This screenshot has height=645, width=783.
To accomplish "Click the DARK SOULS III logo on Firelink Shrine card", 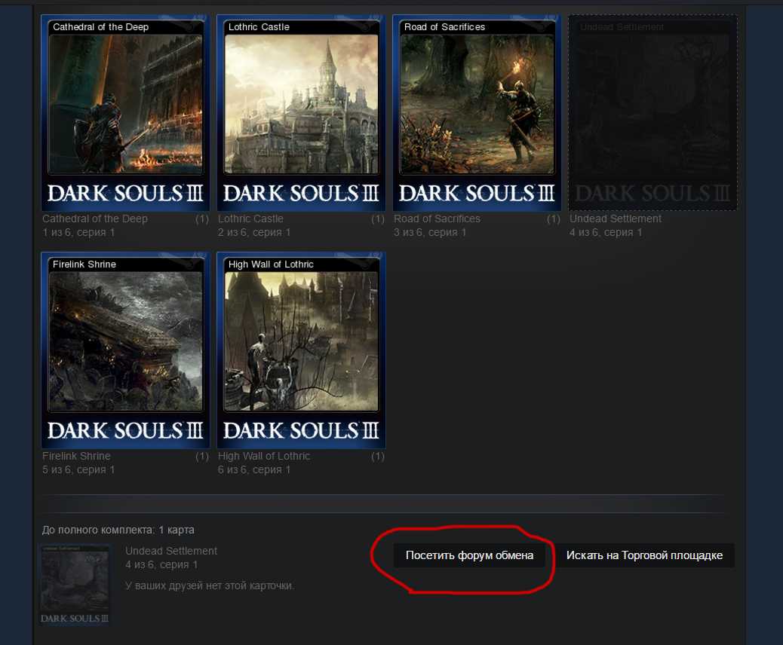I will 125,430.
